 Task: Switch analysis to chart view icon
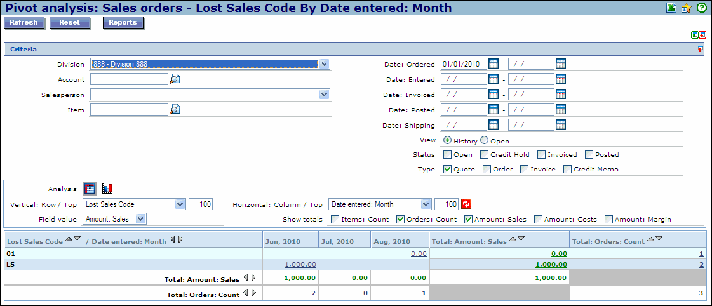pos(107,189)
